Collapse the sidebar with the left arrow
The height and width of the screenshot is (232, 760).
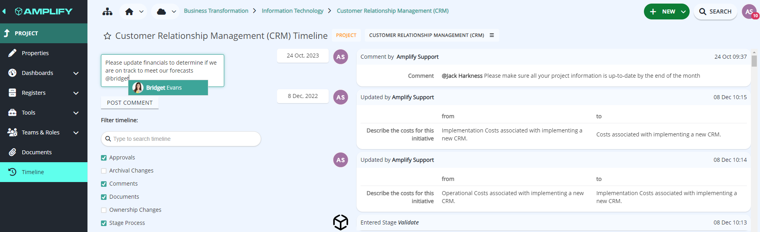point(4,12)
